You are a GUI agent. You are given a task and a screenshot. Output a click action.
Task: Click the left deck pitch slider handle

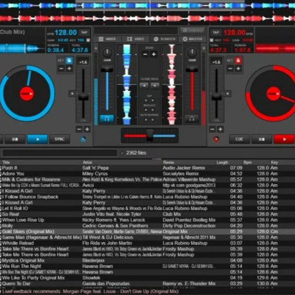coord(83,97)
